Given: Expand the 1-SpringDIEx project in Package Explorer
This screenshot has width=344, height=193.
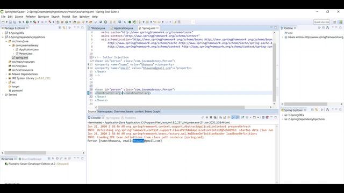Looking at the screenshot, I should pos(3,33).
